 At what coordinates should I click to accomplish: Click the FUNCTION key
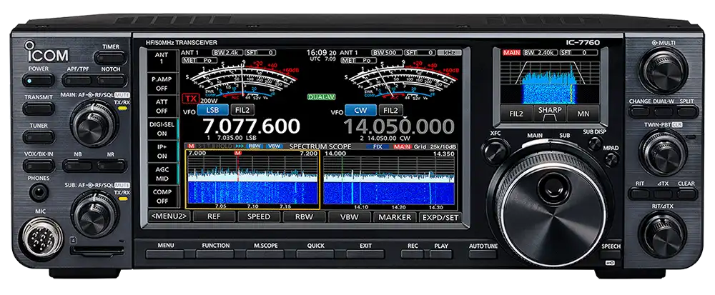[x=214, y=254]
